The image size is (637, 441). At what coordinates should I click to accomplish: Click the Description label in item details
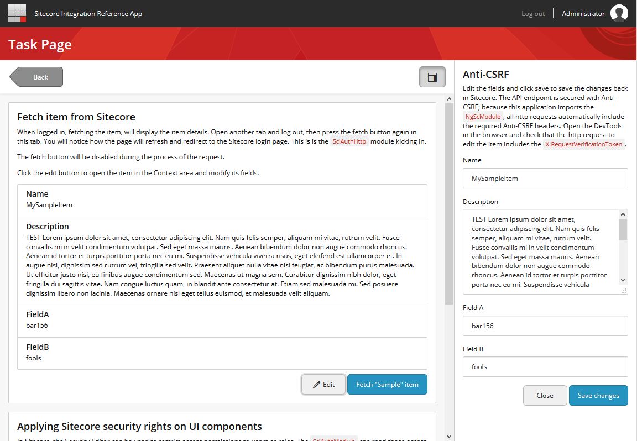[48, 227]
